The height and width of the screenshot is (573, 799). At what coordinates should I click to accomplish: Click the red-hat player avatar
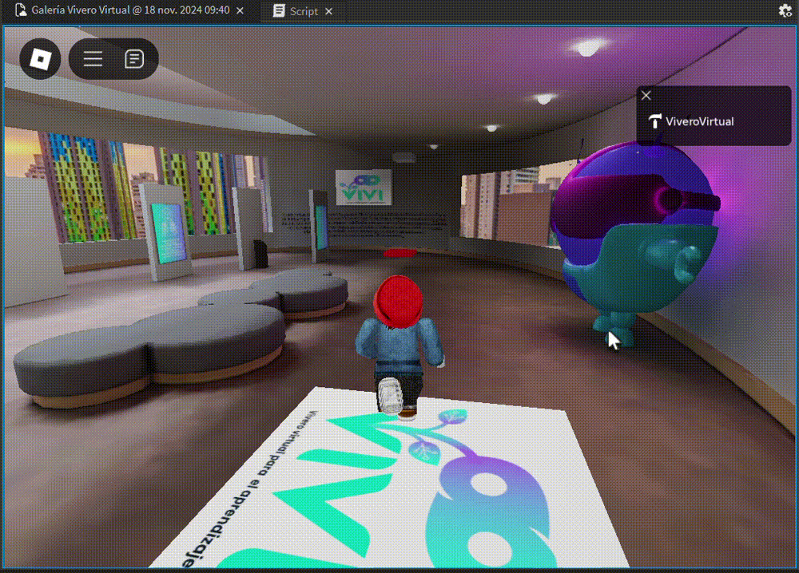coord(400,346)
